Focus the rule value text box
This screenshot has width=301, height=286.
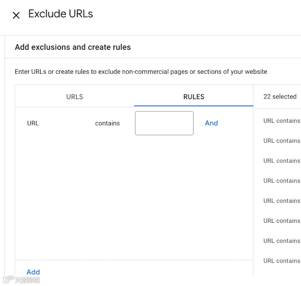(x=164, y=123)
